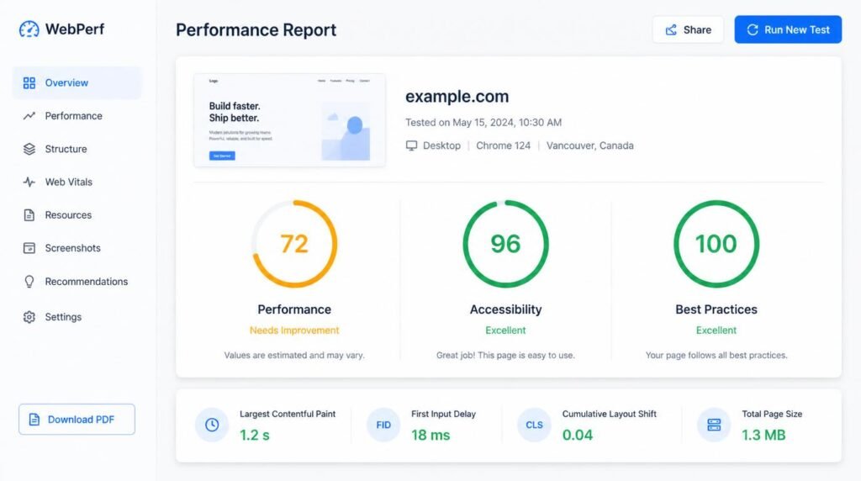Click the Overview grid icon in sidebar
The height and width of the screenshot is (481, 861).
click(29, 83)
